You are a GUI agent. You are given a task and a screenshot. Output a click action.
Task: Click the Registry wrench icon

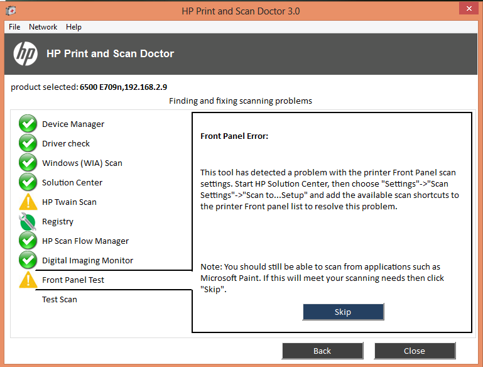pos(28,222)
